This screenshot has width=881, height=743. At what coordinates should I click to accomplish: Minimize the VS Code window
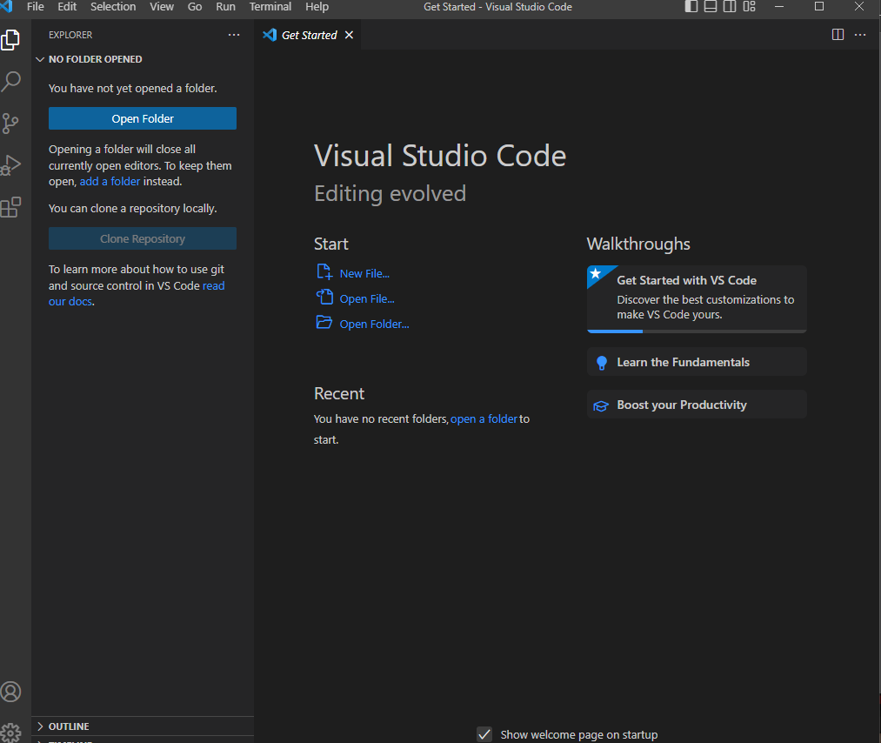point(779,7)
